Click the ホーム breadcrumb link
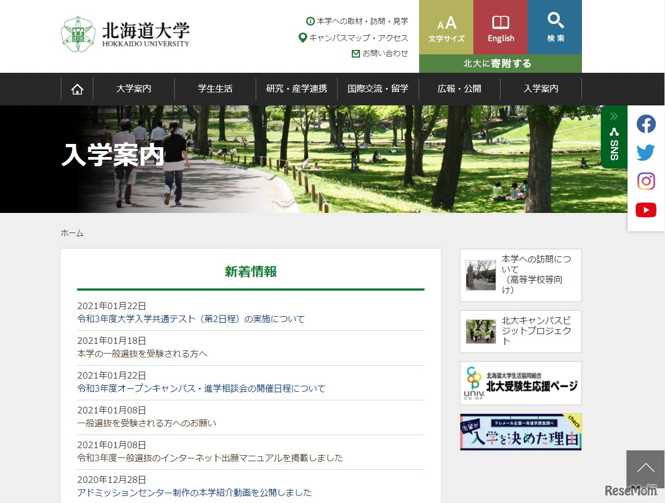Viewport: 665px width, 503px height. click(x=72, y=232)
